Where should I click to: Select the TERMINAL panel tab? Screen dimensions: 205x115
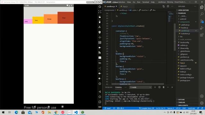pos(119,87)
